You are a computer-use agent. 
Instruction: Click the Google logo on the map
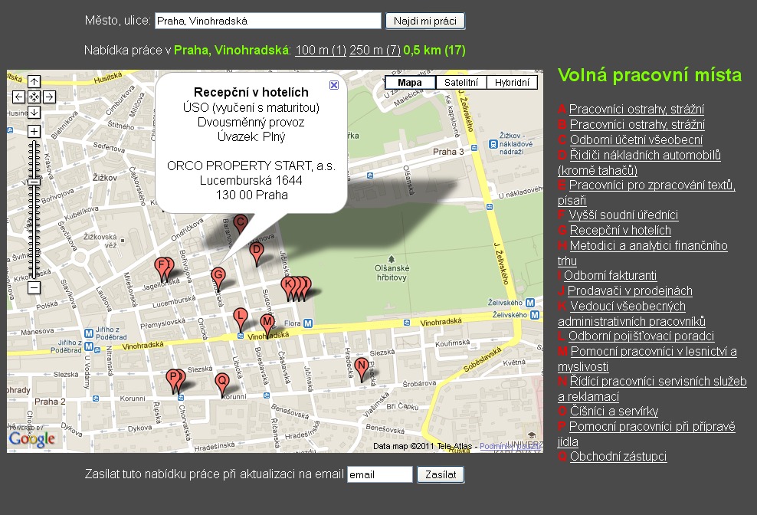click(32, 438)
